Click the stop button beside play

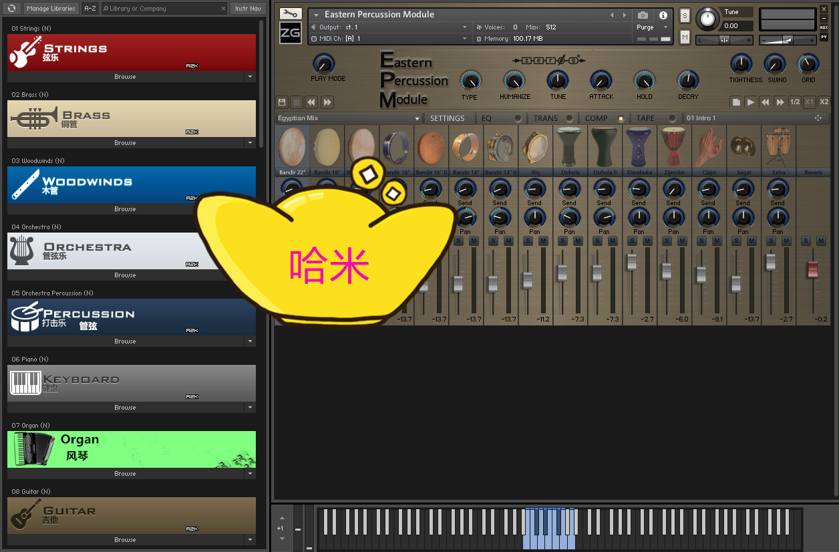(x=736, y=102)
